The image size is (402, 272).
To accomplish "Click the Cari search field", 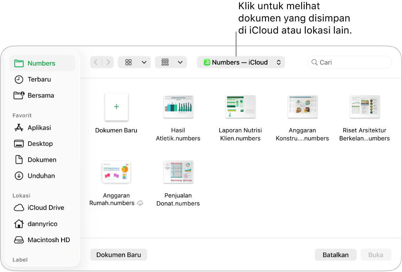I will pos(349,62).
